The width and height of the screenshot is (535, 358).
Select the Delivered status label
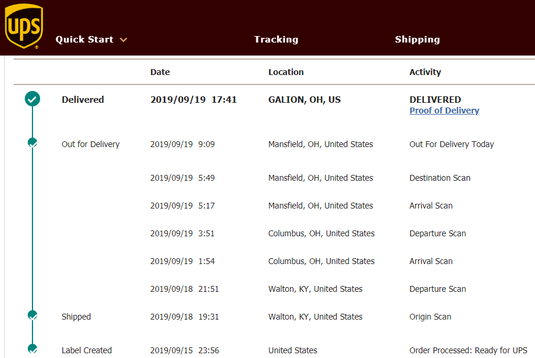click(x=83, y=100)
